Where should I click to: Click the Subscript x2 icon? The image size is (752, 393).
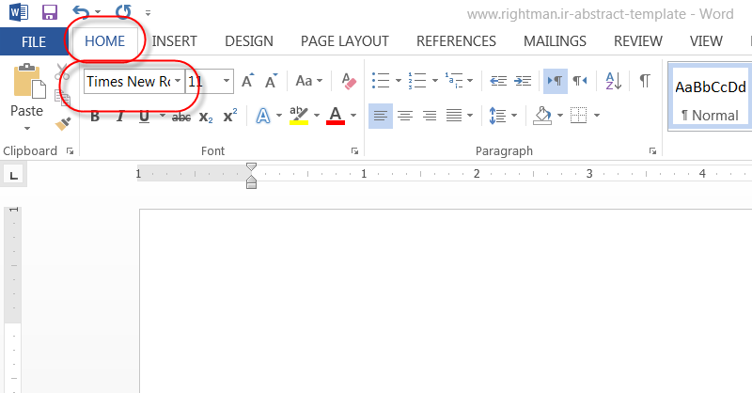point(206,117)
